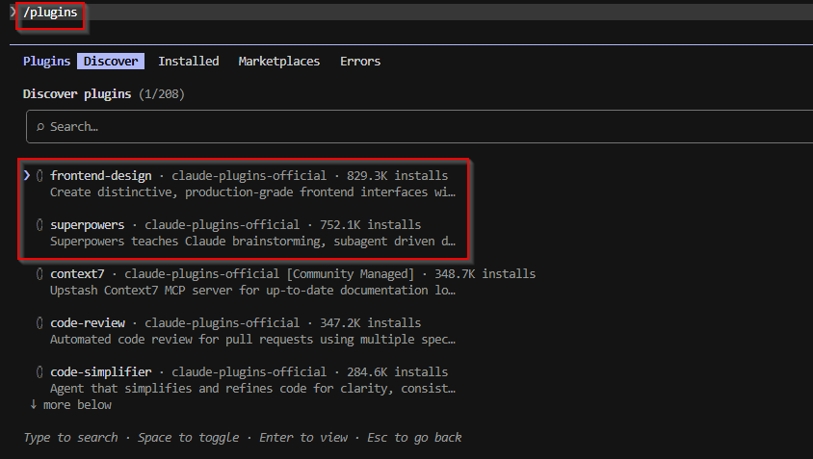Click the selection arrow beside frontend-design

tap(27, 176)
